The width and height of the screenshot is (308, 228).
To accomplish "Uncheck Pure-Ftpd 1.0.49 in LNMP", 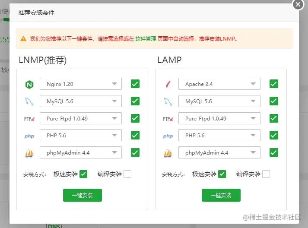I will pyautogui.click(x=135, y=118).
